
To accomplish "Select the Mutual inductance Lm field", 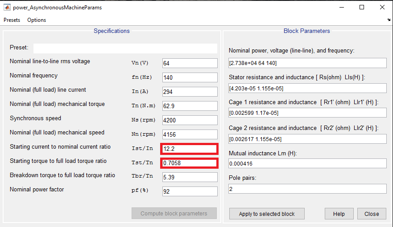I will 307,163.
